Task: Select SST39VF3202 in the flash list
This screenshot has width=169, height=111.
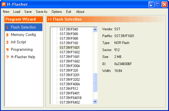Action: [70, 80]
